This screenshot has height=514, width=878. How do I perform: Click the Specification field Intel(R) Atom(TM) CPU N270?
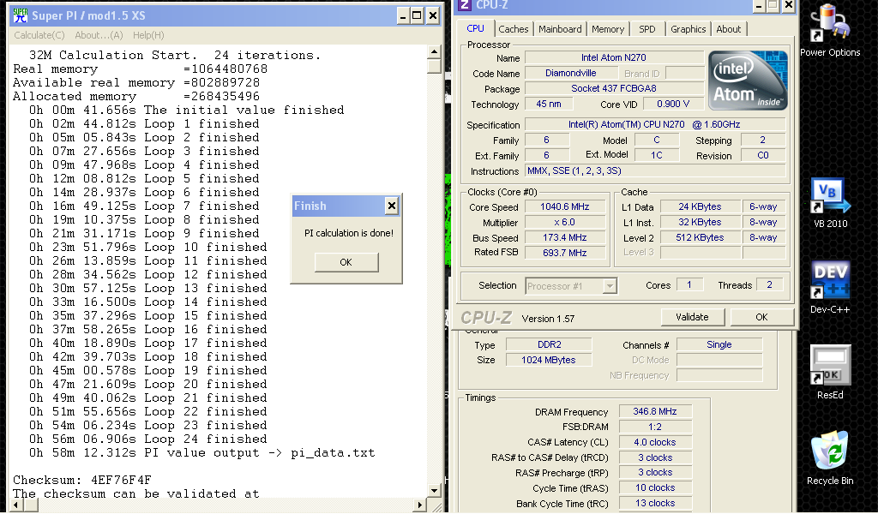(655, 125)
